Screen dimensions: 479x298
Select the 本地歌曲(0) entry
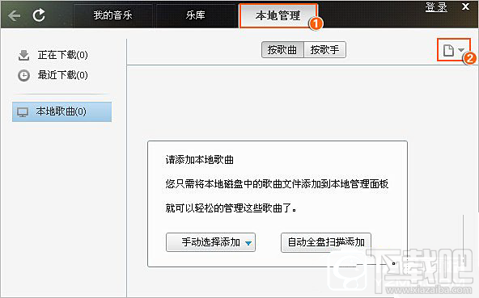click(61, 112)
